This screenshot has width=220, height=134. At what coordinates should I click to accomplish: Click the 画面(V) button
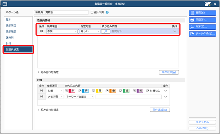[x=202, y=13]
